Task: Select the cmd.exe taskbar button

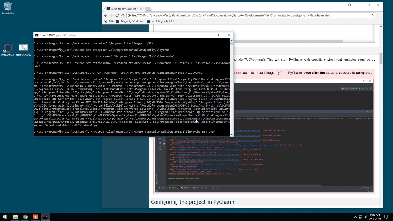Action: [x=45, y=217]
